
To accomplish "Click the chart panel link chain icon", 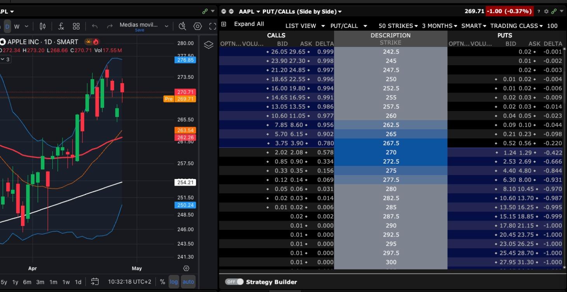I will [x=205, y=12].
